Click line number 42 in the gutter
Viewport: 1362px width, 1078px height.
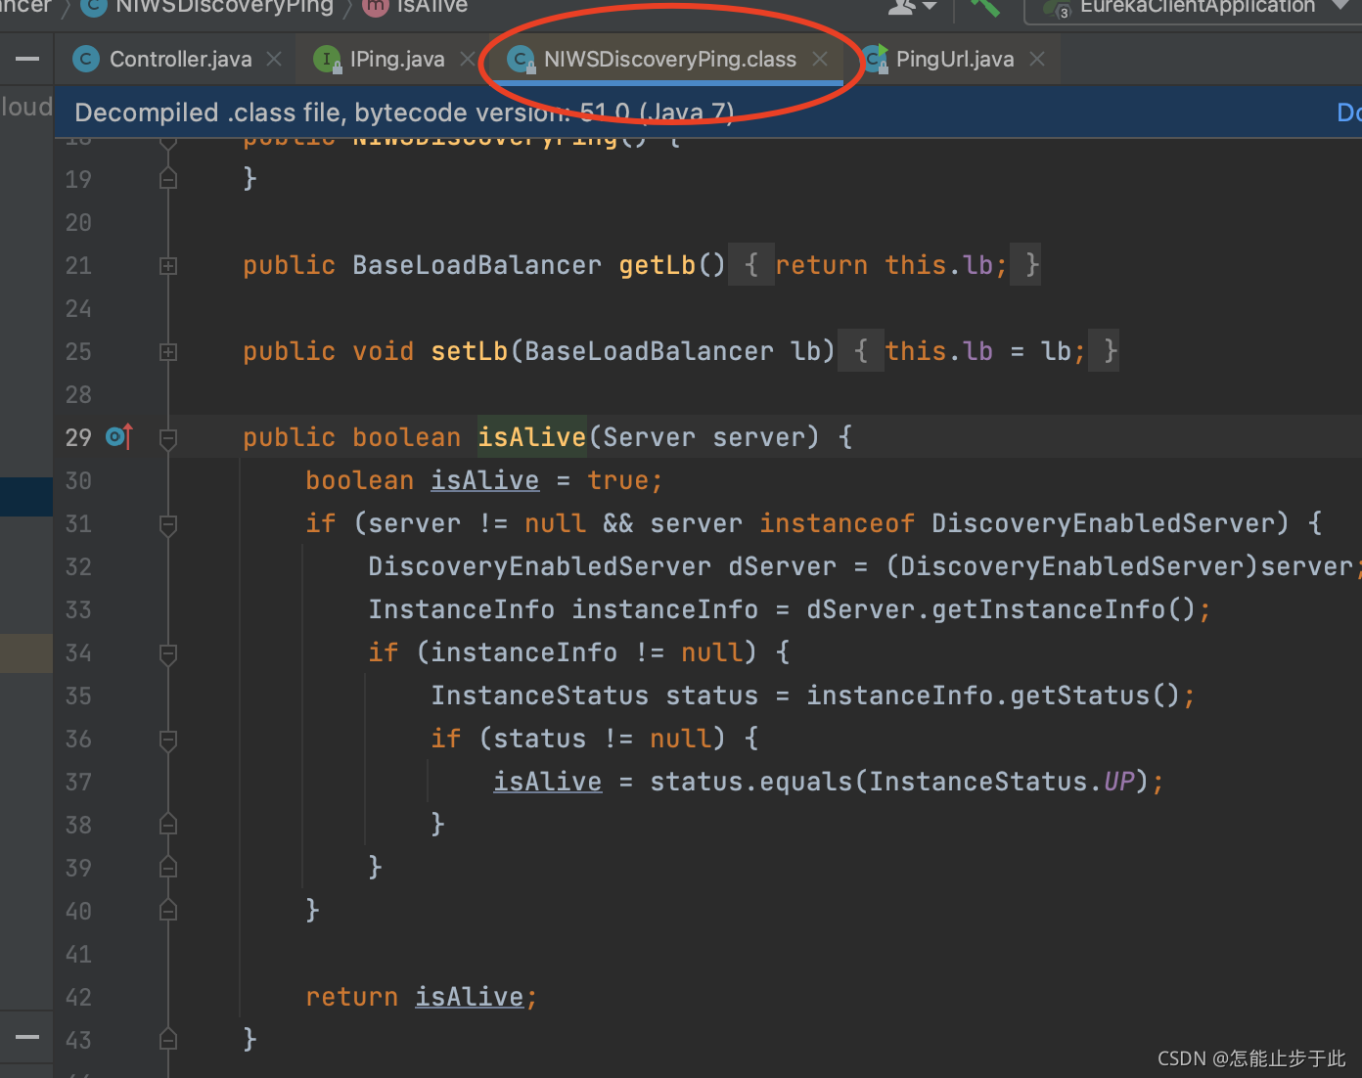coord(78,997)
